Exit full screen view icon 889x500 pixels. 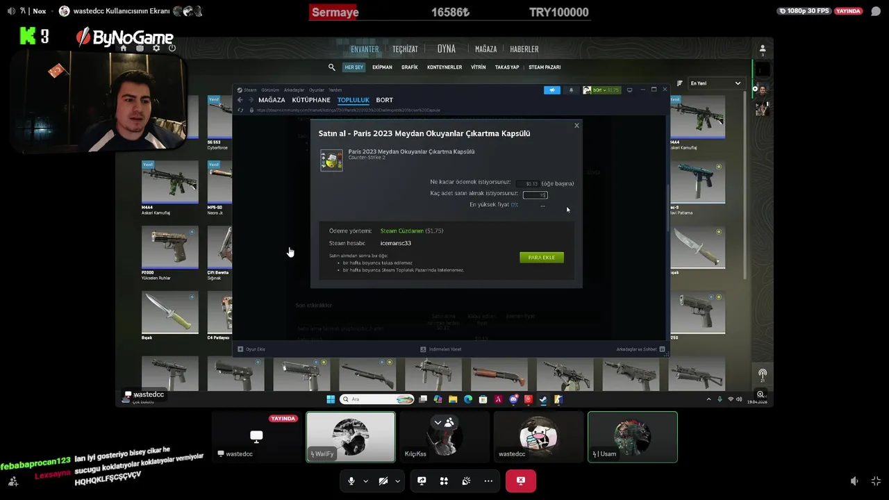coord(876,481)
